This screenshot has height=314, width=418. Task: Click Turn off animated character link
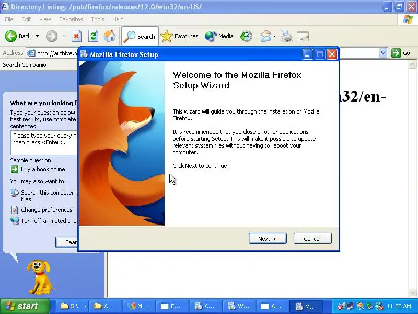coord(49,221)
